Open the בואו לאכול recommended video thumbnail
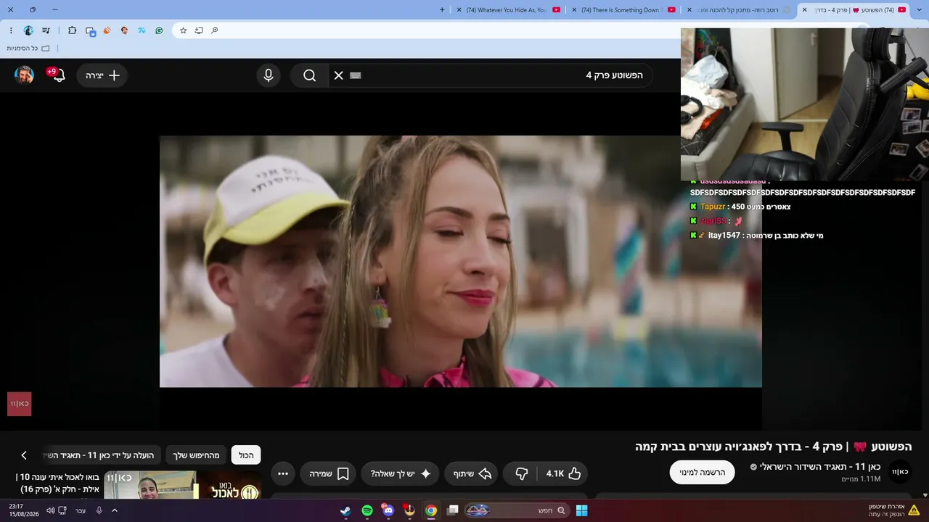Screen dimensions: 929x522 (x=183, y=485)
